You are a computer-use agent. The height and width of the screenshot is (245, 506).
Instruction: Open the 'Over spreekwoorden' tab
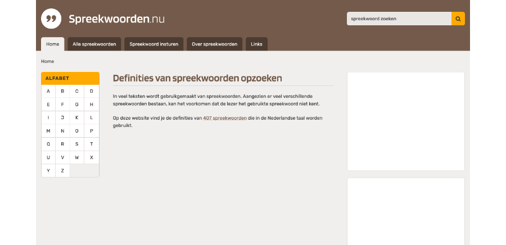pos(215,44)
